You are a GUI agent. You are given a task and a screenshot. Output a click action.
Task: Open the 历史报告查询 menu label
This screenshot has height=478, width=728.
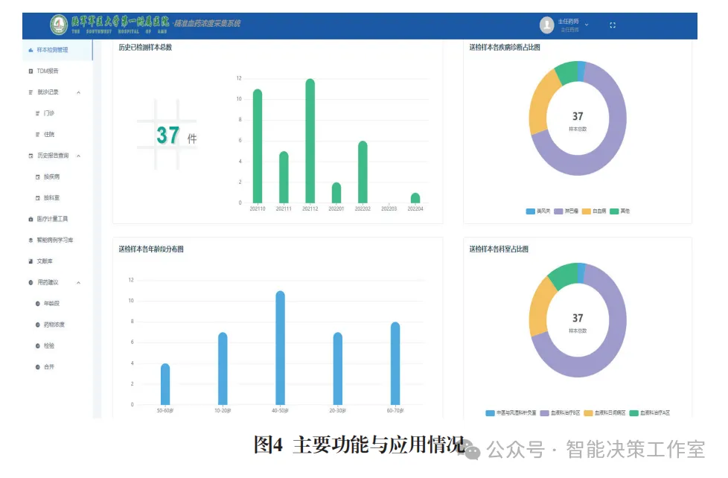[x=53, y=156]
